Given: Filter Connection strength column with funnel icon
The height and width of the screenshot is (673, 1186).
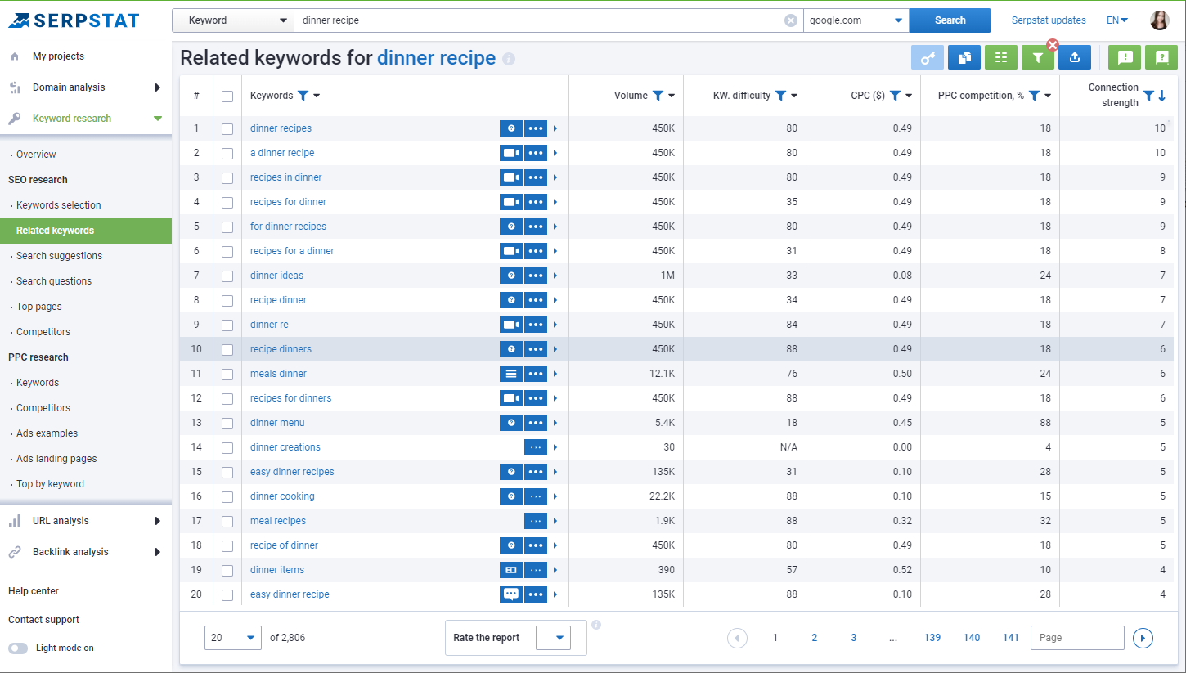Looking at the screenshot, I should pos(1148,96).
